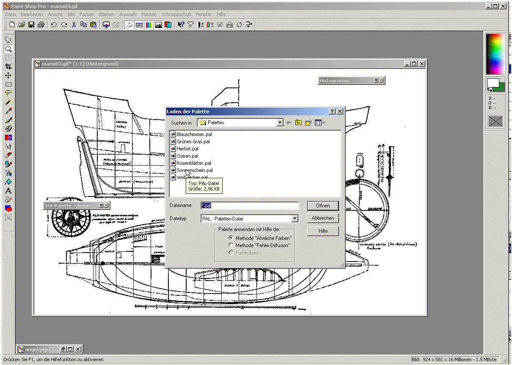Viewport: 512px width, 365px height.
Task: Toggle the Overview window toolbar button
Action: tap(129, 25)
